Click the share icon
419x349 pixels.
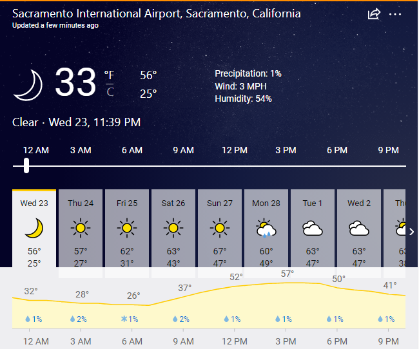point(374,14)
